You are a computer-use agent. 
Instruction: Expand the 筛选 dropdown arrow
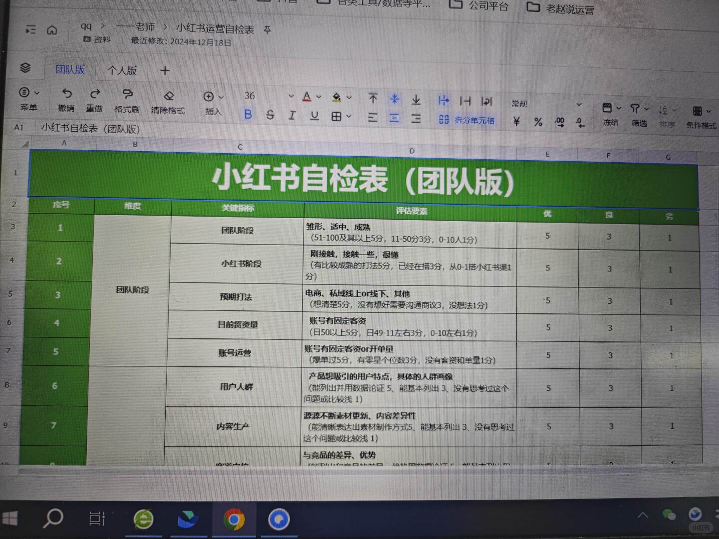[x=647, y=109]
